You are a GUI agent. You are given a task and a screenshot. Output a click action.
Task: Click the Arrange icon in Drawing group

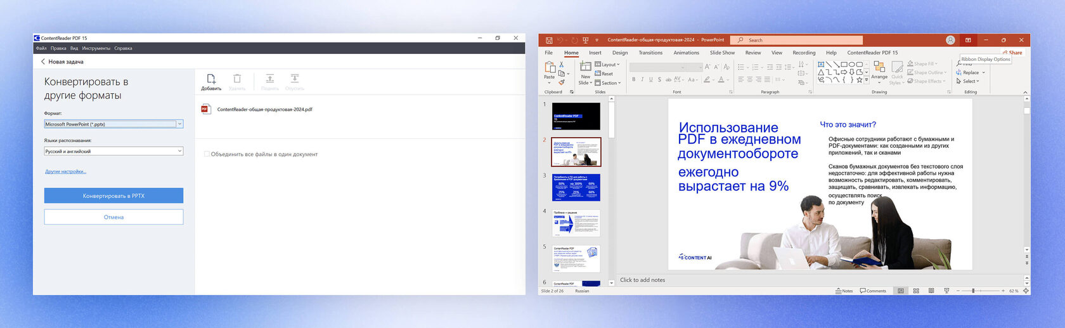point(879,67)
